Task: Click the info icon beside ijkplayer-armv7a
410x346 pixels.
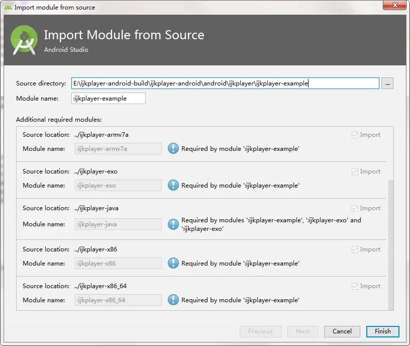Action: tap(173, 149)
